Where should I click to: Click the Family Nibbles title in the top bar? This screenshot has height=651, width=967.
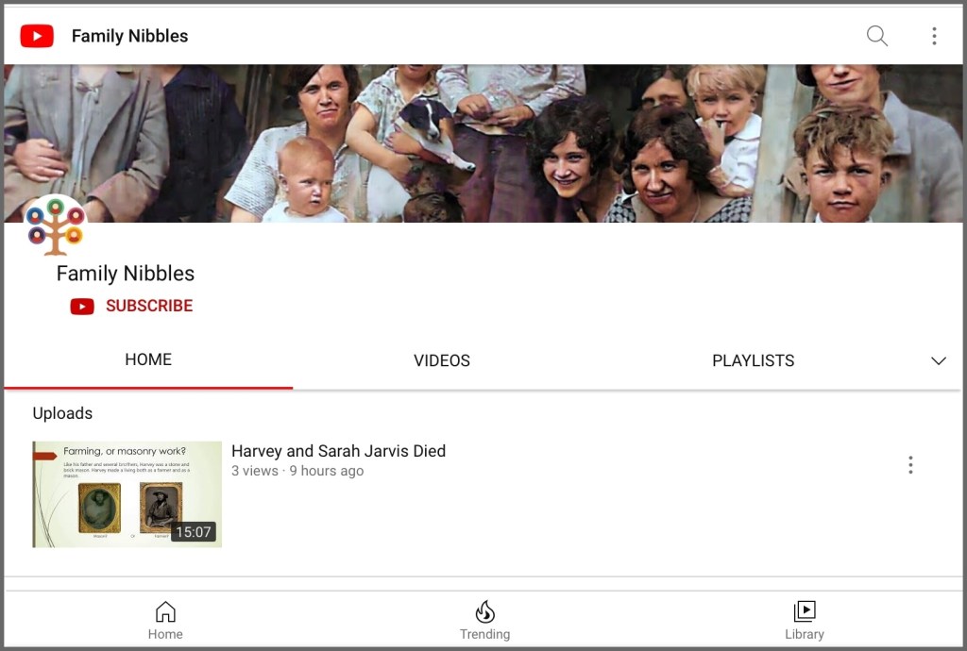pos(129,36)
